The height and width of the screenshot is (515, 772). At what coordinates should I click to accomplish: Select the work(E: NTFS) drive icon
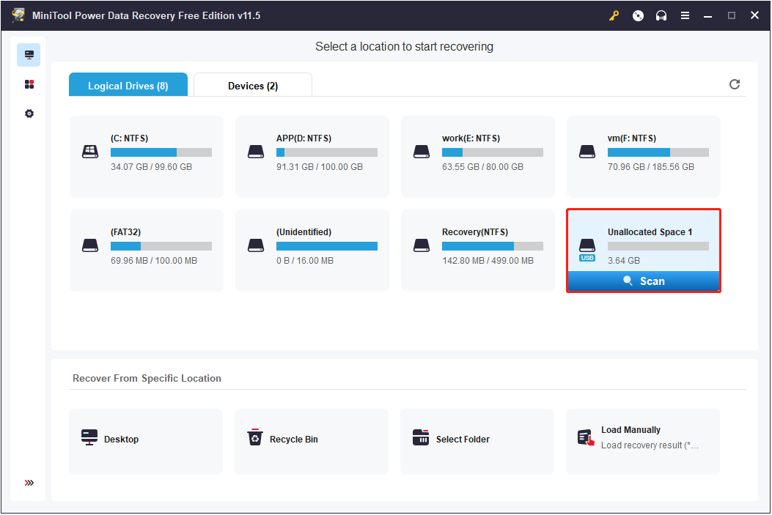click(422, 152)
